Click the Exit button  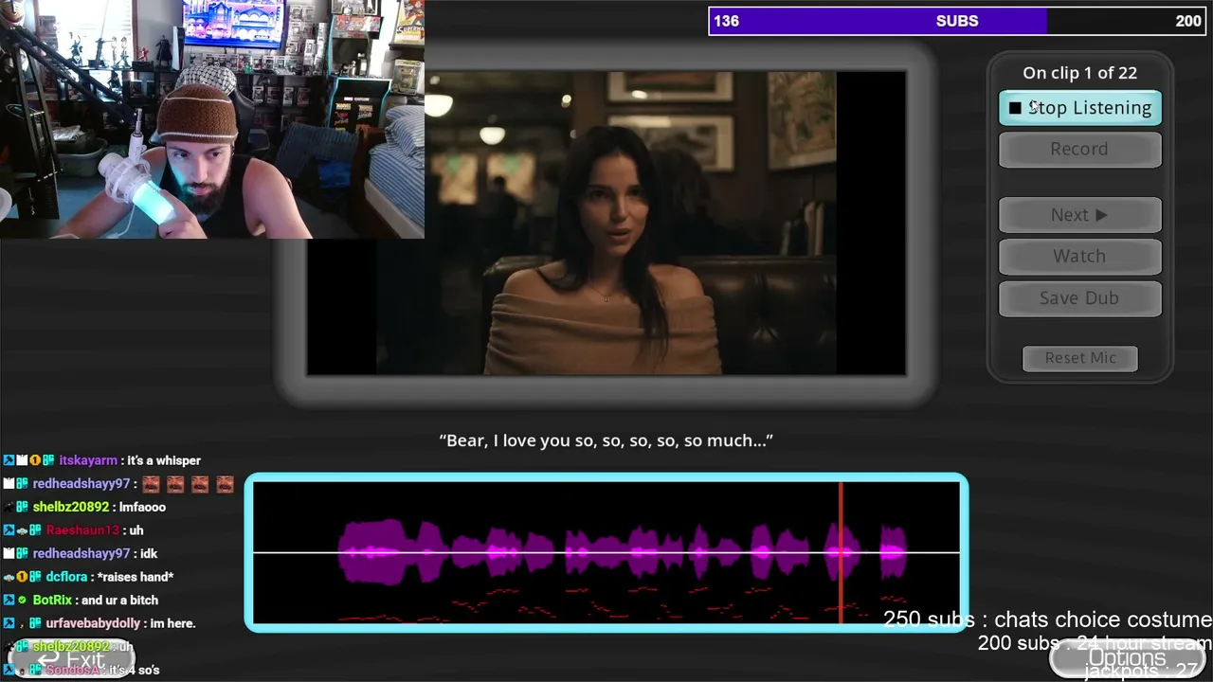pyautogui.click(x=71, y=659)
